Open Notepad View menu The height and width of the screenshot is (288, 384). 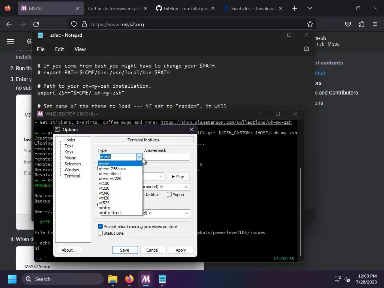tap(80, 49)
